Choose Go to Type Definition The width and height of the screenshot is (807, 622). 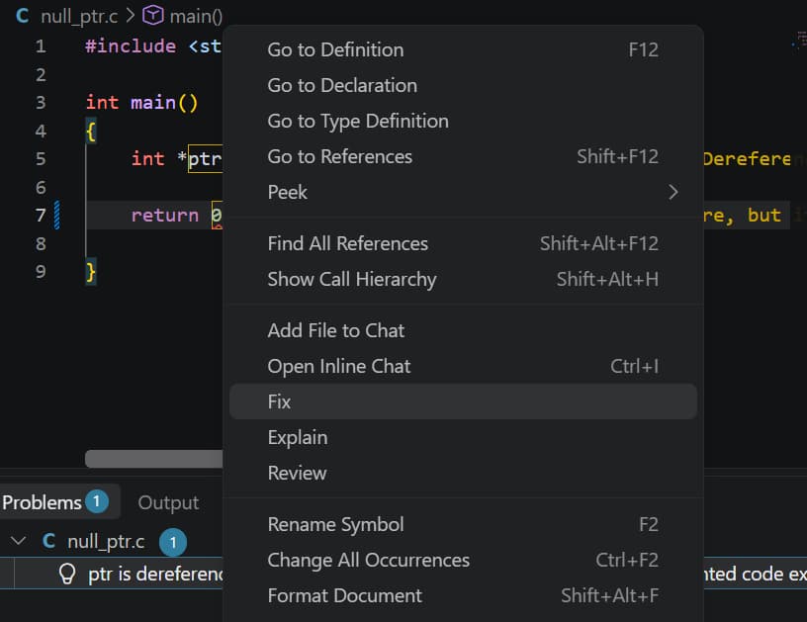tap(463, 121)
